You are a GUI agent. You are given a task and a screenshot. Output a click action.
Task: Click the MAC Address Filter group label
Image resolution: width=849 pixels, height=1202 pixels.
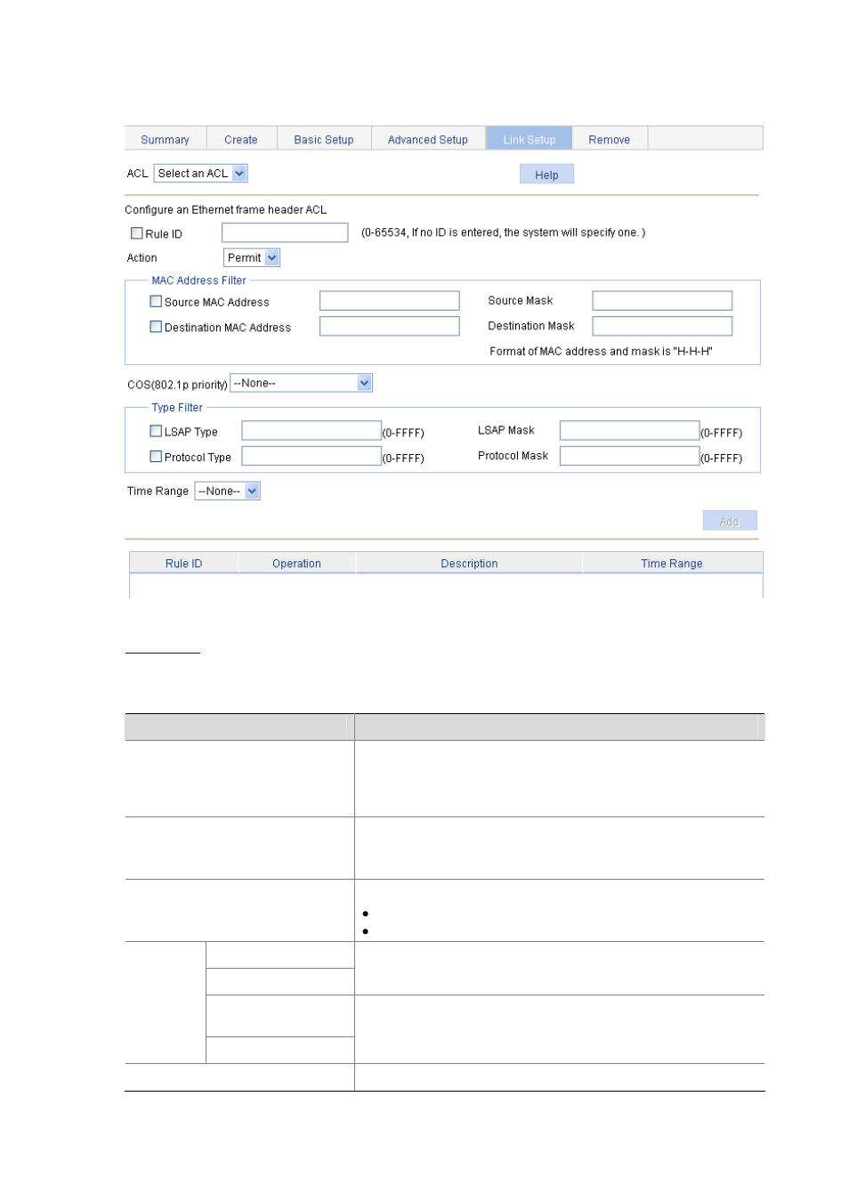198,280
